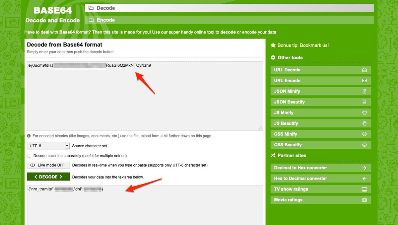Open the JS Minify tool
The width and height of the screenshot is (398, 225).
click(x=321, y=113)
